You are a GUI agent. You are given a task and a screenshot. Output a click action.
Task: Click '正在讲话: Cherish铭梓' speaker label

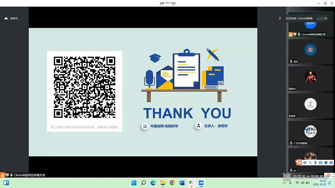tap(299, 19)
